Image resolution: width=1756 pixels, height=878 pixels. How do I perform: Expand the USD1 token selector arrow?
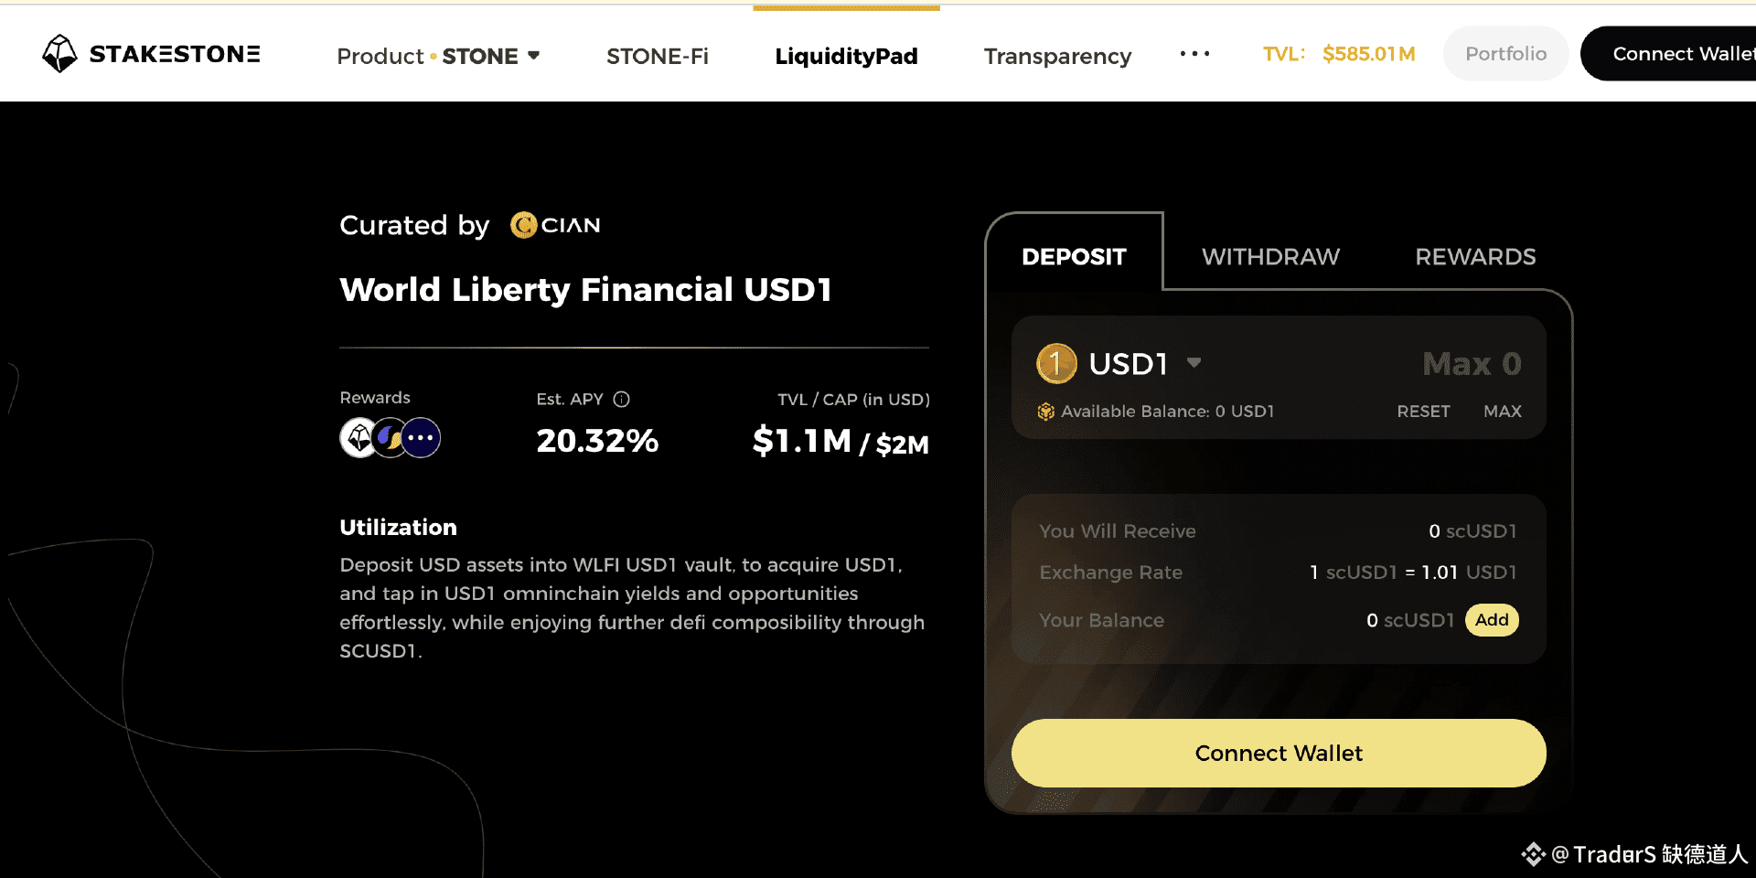pos(1194,363)
